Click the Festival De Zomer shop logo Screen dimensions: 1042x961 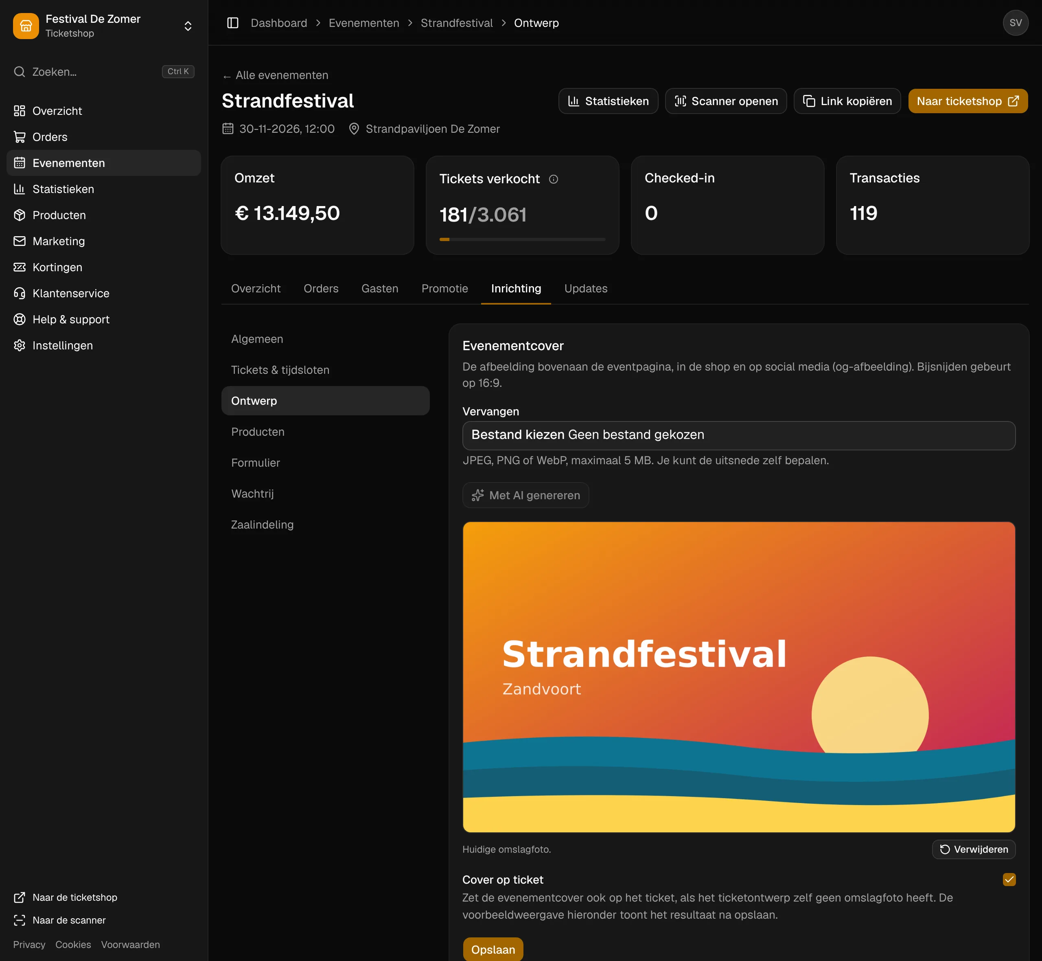pyautogui.click(x=26, y=26)
